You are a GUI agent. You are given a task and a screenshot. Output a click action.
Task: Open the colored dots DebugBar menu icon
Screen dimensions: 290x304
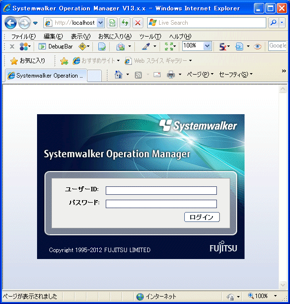25,46
